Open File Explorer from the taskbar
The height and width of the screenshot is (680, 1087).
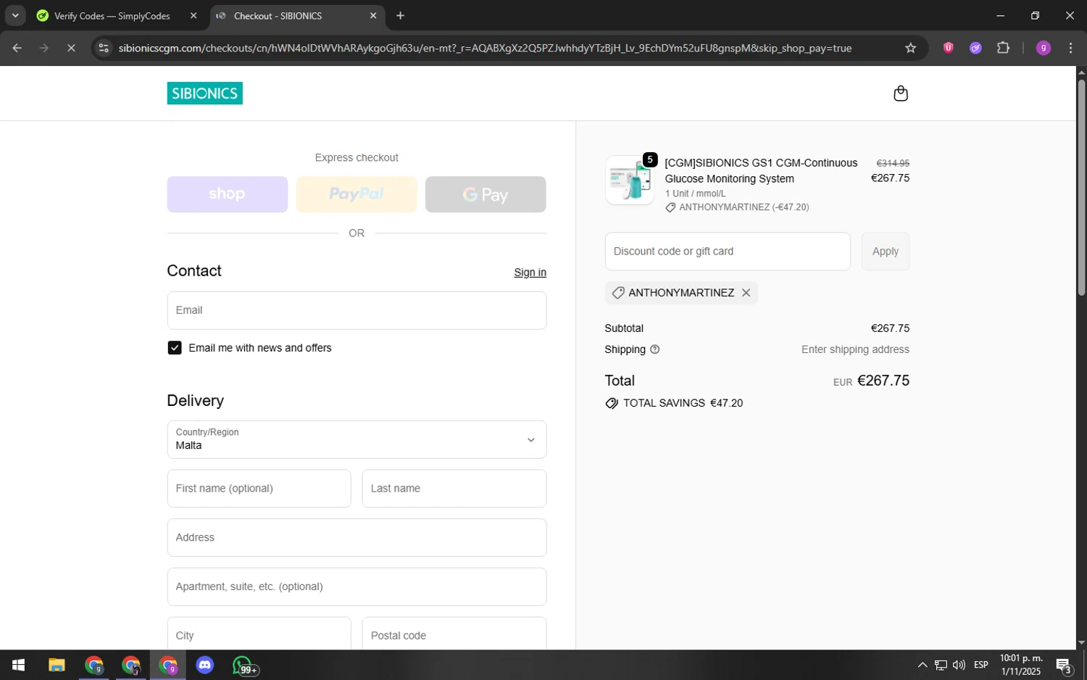click(57, 665)
